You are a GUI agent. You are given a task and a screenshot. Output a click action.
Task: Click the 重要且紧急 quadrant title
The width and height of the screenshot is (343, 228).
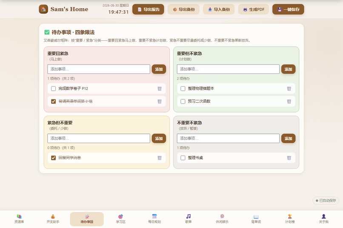pos(58,53)
